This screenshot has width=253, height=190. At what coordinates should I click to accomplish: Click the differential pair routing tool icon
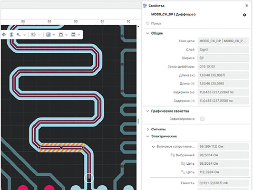12,35
